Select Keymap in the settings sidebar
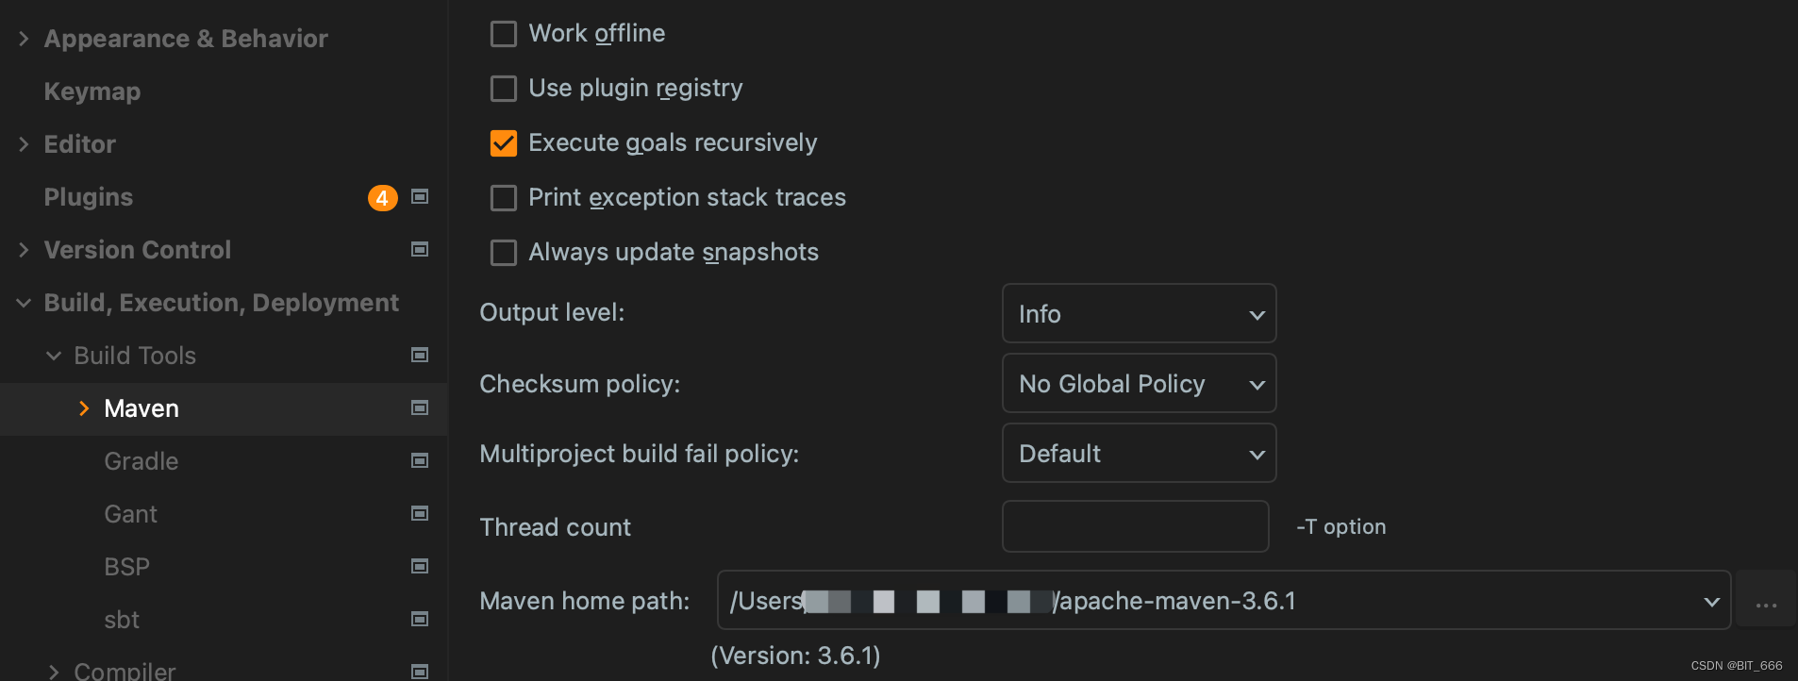This screenshot has width=1798, height=681. 92,91
